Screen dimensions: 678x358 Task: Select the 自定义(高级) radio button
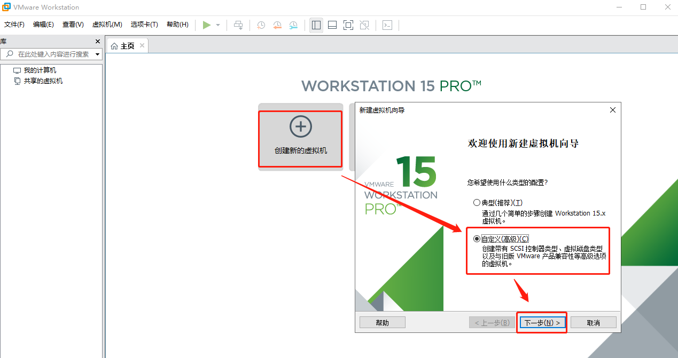pos(477,239)
